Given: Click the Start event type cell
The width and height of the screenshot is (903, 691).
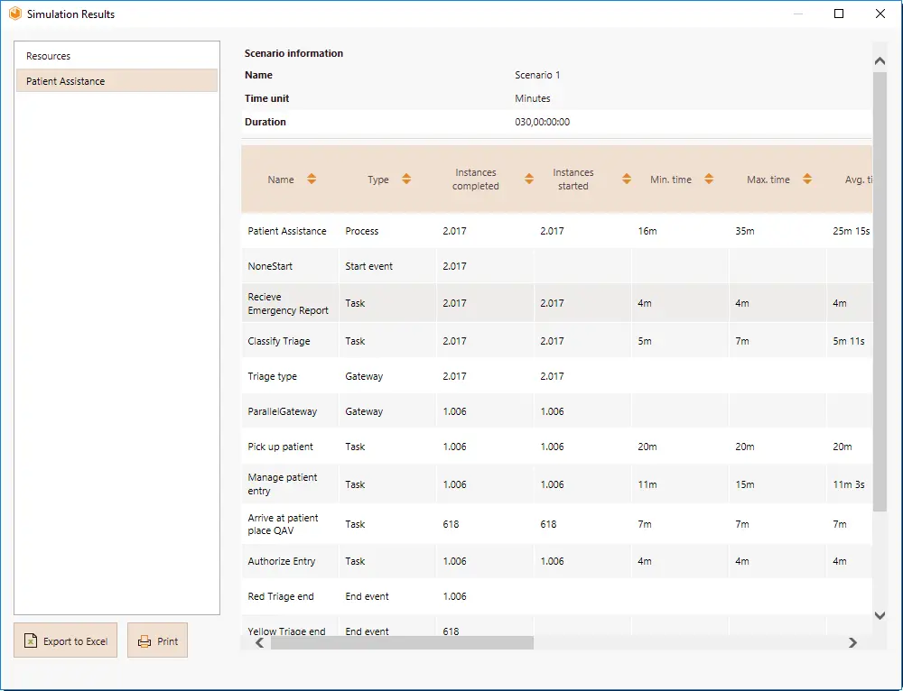Looking at the screenshot, I should (368, 266).
